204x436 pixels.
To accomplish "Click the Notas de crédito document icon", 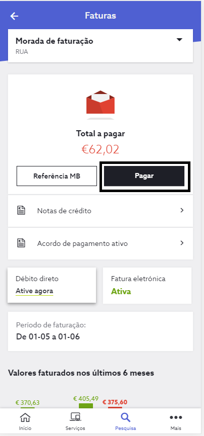I will pyautogui.click(x=21, y=211).
